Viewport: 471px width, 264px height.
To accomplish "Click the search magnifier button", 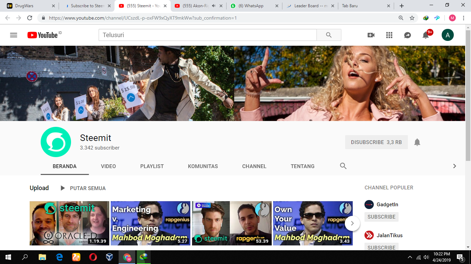I will 328,35.
